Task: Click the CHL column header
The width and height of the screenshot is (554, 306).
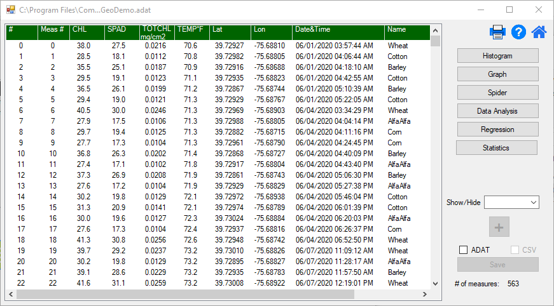Action: click(87, 30)
